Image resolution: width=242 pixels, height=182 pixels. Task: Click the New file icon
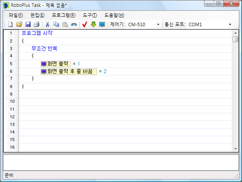point(10,25)
